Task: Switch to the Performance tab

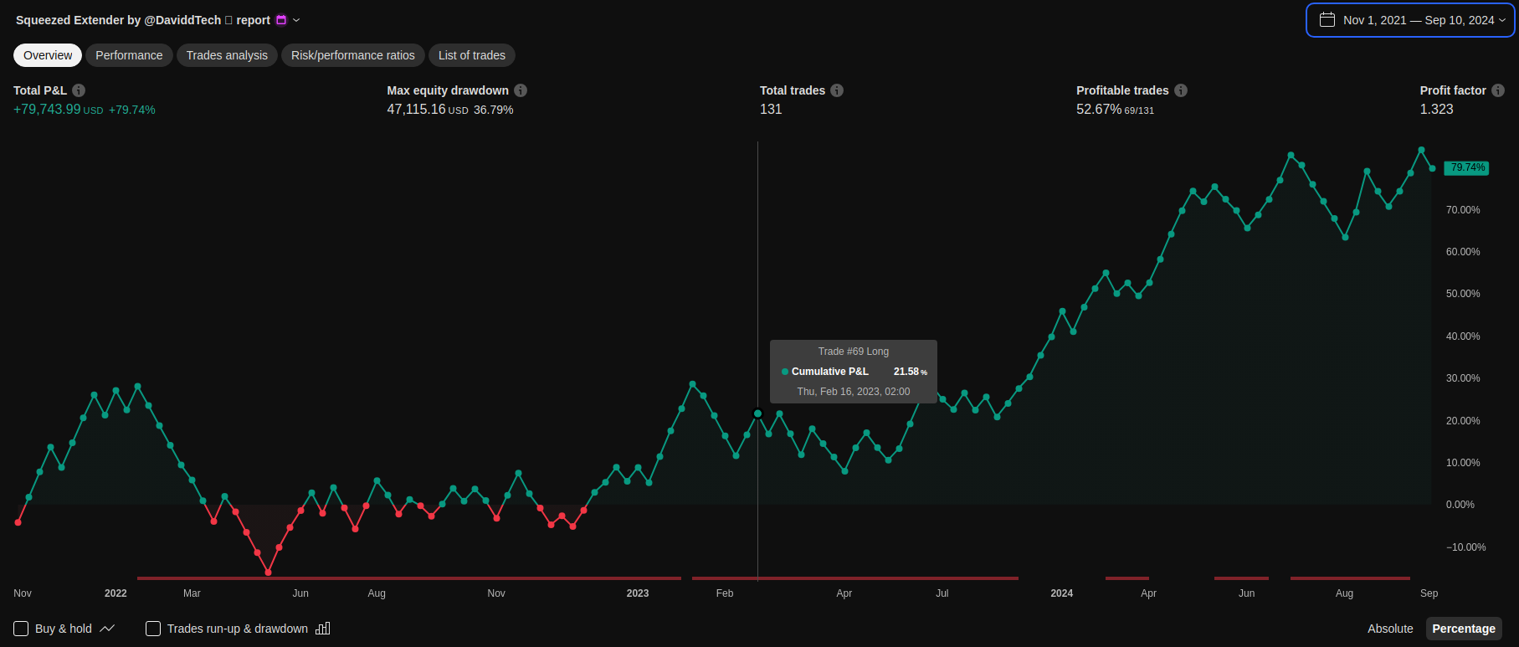Action: 129,55
